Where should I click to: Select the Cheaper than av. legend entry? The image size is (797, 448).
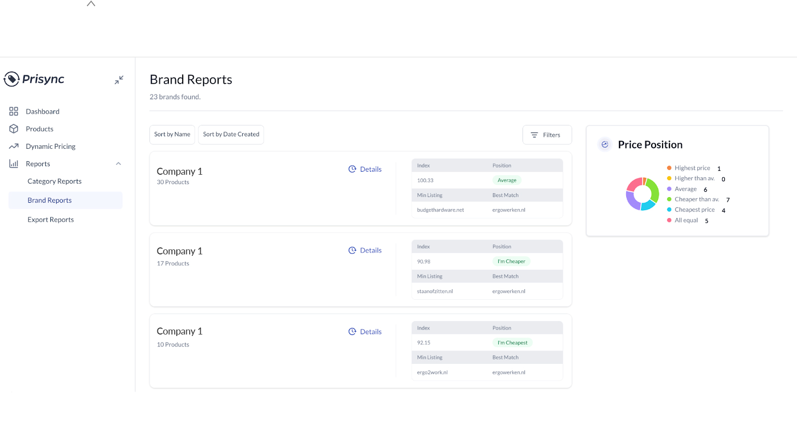(x=697, y=199)
